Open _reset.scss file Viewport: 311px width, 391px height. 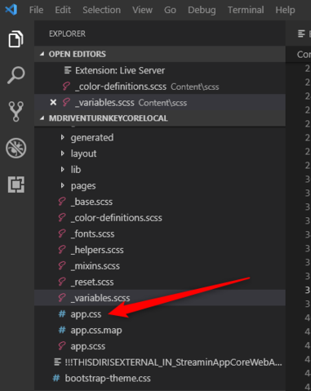[x=160, y=282]
